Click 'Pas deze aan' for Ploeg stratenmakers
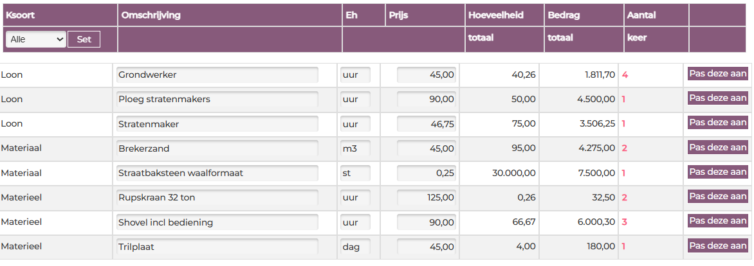This screenshot has height=266, width=754. pos(718,98)
